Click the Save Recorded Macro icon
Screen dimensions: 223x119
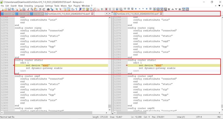[x=121, y=9]
